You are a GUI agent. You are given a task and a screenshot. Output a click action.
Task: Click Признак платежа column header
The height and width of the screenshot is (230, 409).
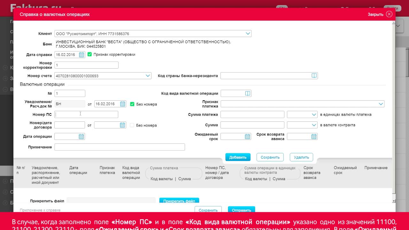pyautogui.click(x=107, y=170)
